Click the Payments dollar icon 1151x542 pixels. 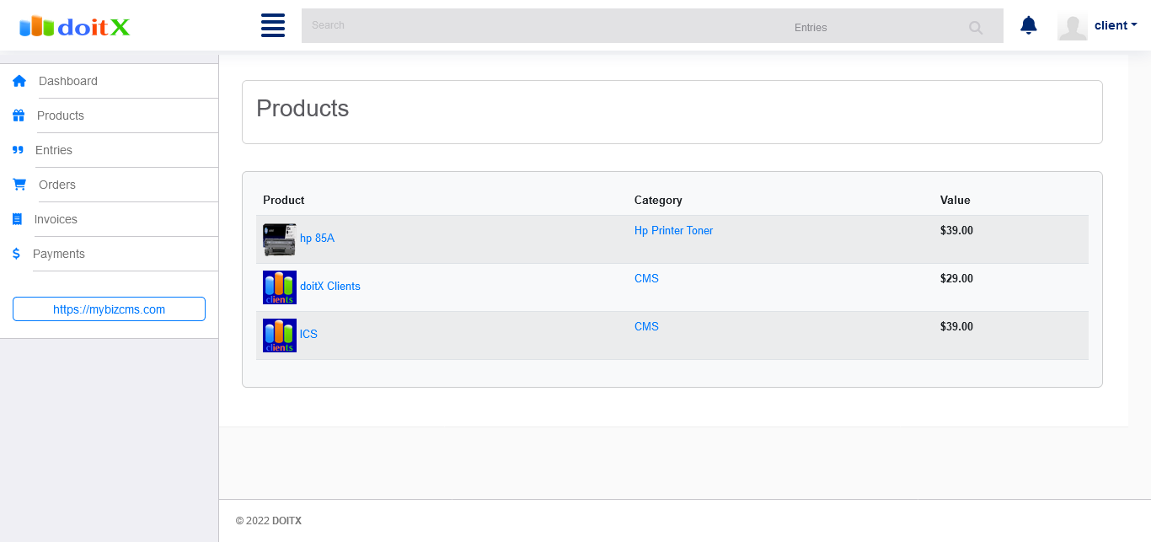[16, 254]
